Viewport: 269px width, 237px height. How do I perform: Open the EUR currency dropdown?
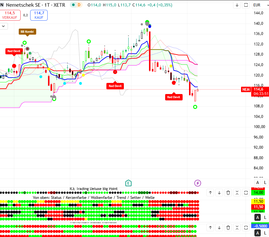click(x=259, y=5)
